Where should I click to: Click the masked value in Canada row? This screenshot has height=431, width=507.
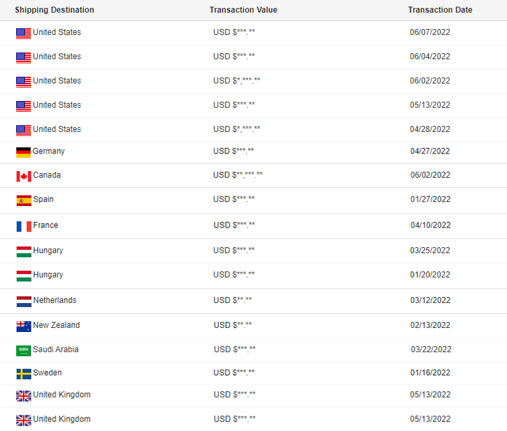click(x=238, y=175)
